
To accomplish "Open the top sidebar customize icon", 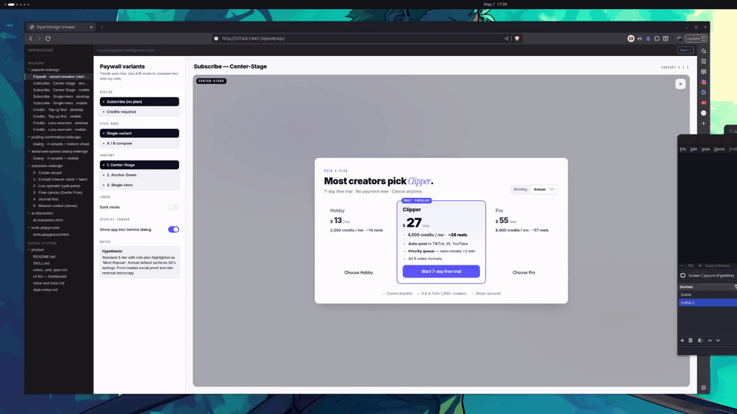I will [704, 51].
